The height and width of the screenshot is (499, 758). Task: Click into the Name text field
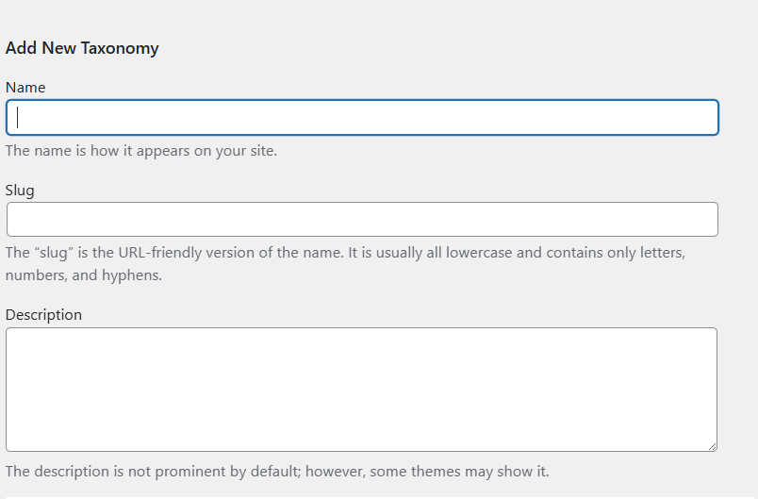pos(362,118)
